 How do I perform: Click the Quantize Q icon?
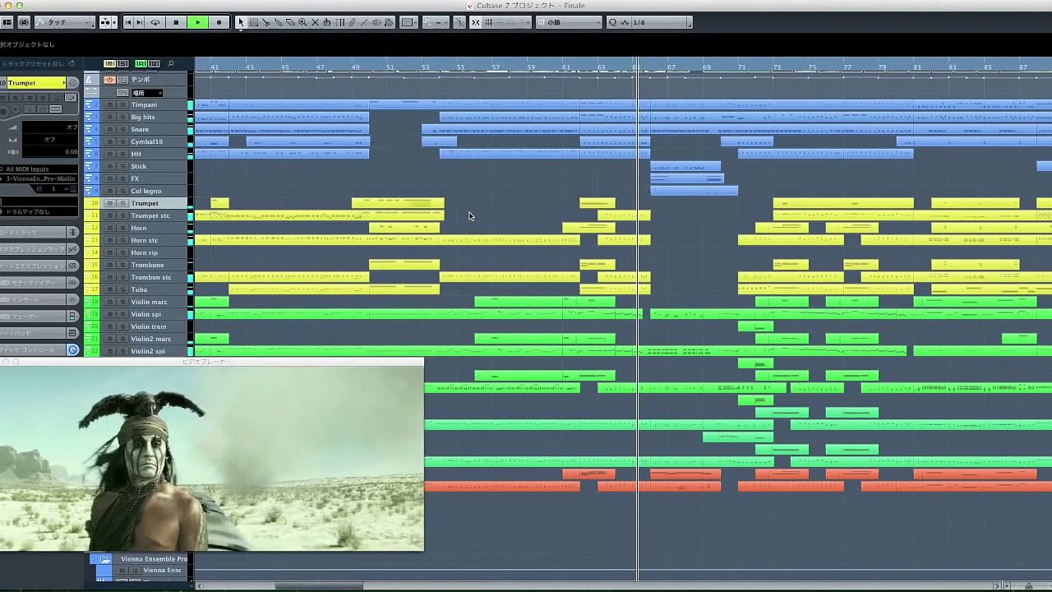[613, 22]
